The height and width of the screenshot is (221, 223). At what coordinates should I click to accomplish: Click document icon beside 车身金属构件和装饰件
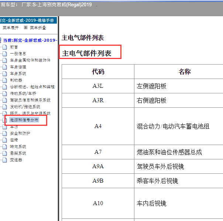tap(5, 60)
